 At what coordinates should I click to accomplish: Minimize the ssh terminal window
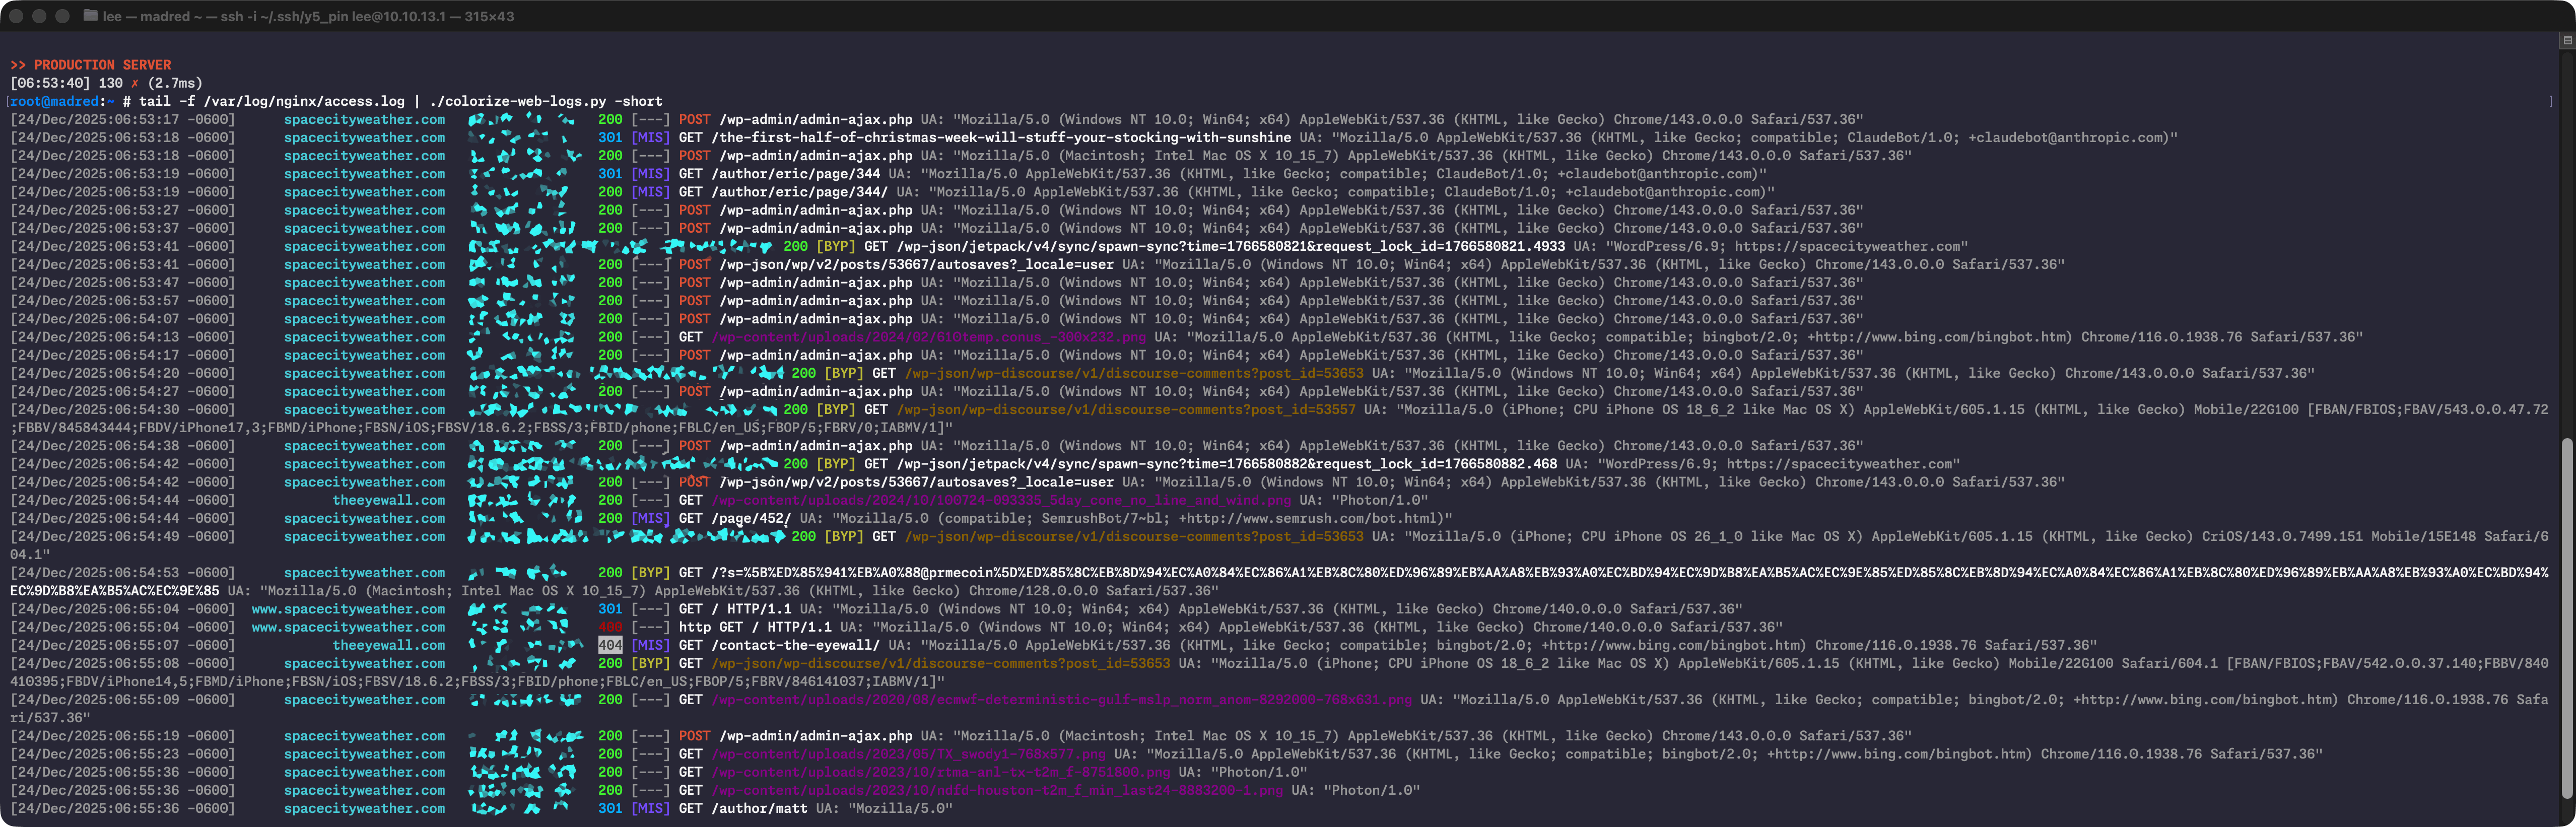pyautogui.click(x=39, y=16)
